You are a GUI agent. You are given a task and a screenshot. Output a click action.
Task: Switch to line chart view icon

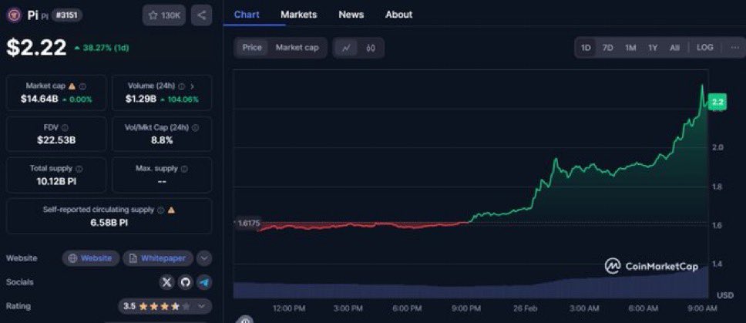346,48
